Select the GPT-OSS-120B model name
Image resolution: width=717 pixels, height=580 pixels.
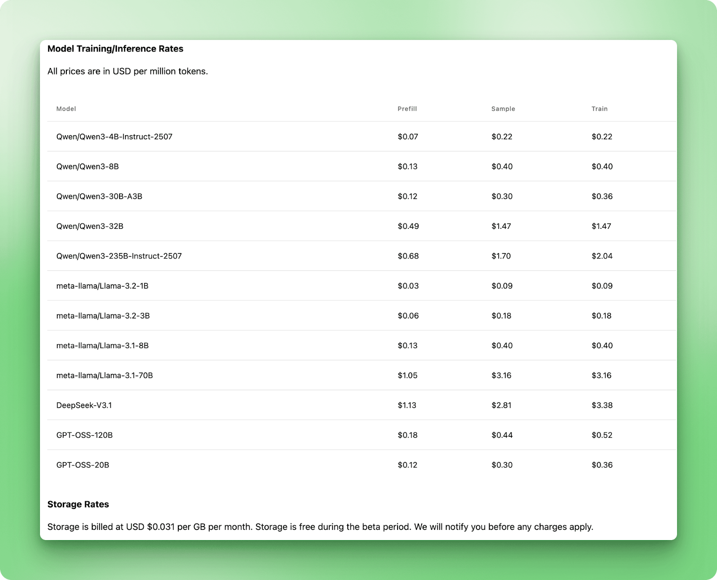[85, 435]
